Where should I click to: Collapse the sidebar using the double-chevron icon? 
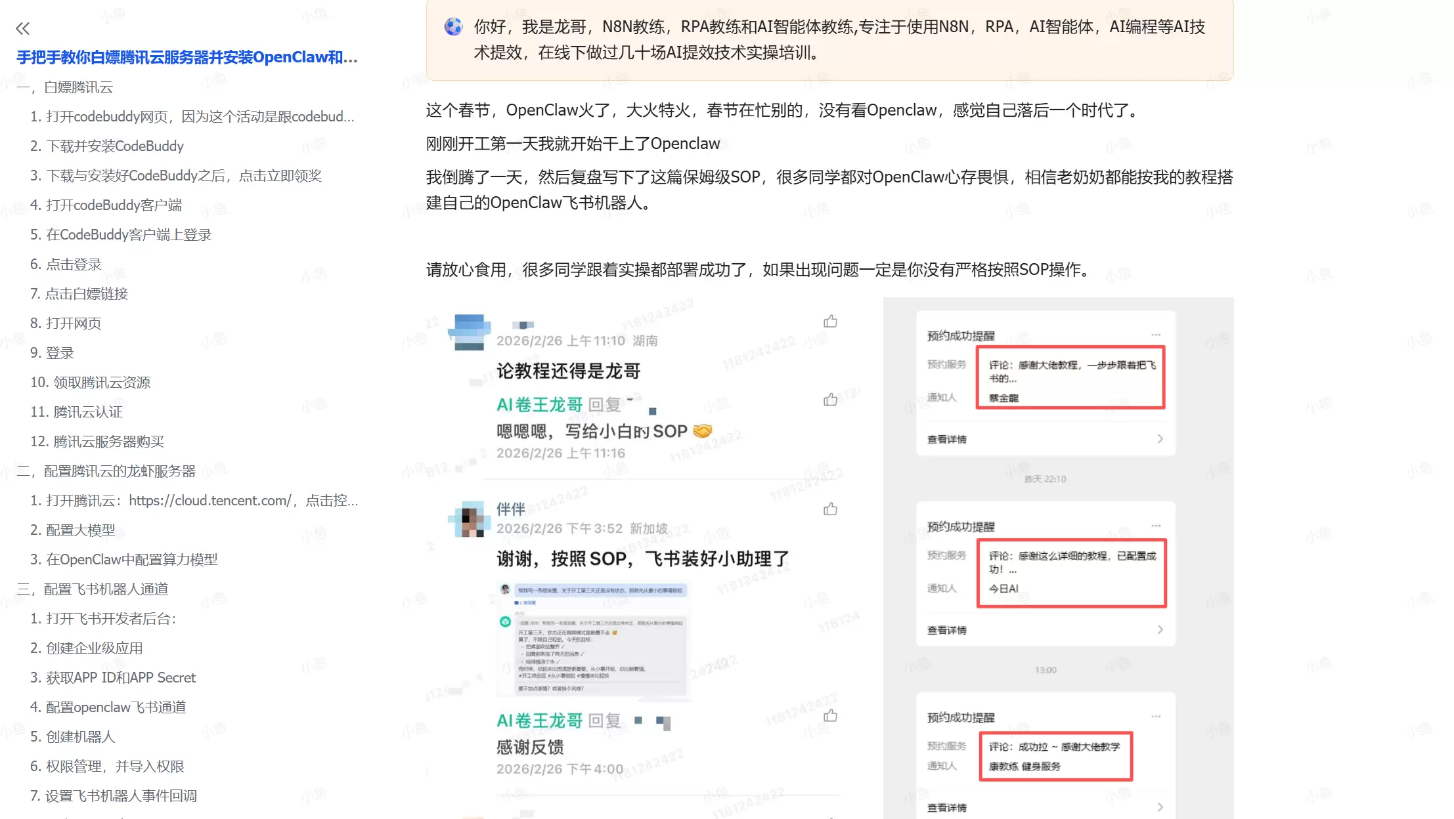click(x=24, y=29)
